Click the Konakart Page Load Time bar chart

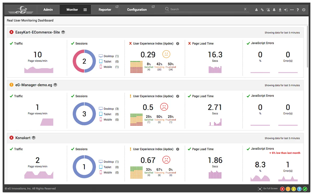[x=215, y=175]
